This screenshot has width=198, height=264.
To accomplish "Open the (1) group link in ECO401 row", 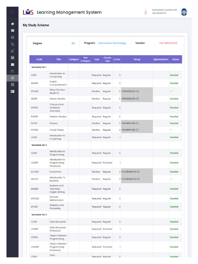I will point(138,172).
